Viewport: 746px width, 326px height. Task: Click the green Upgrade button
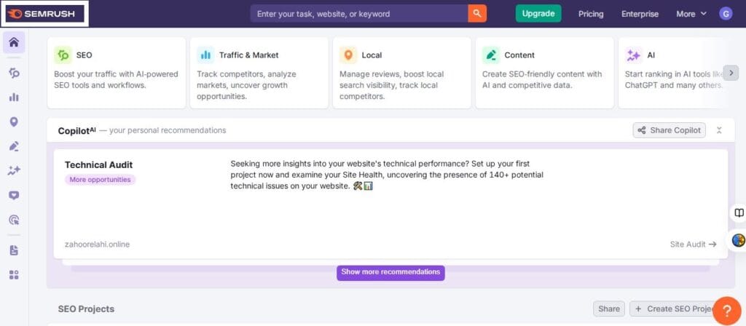(x=538, y=14)
